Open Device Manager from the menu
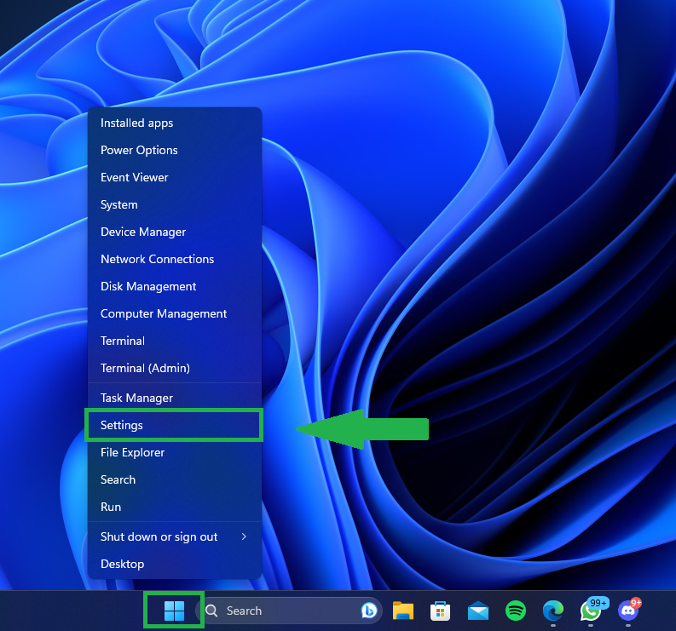Viewport: 676px width, 631px height. (143, 232)
